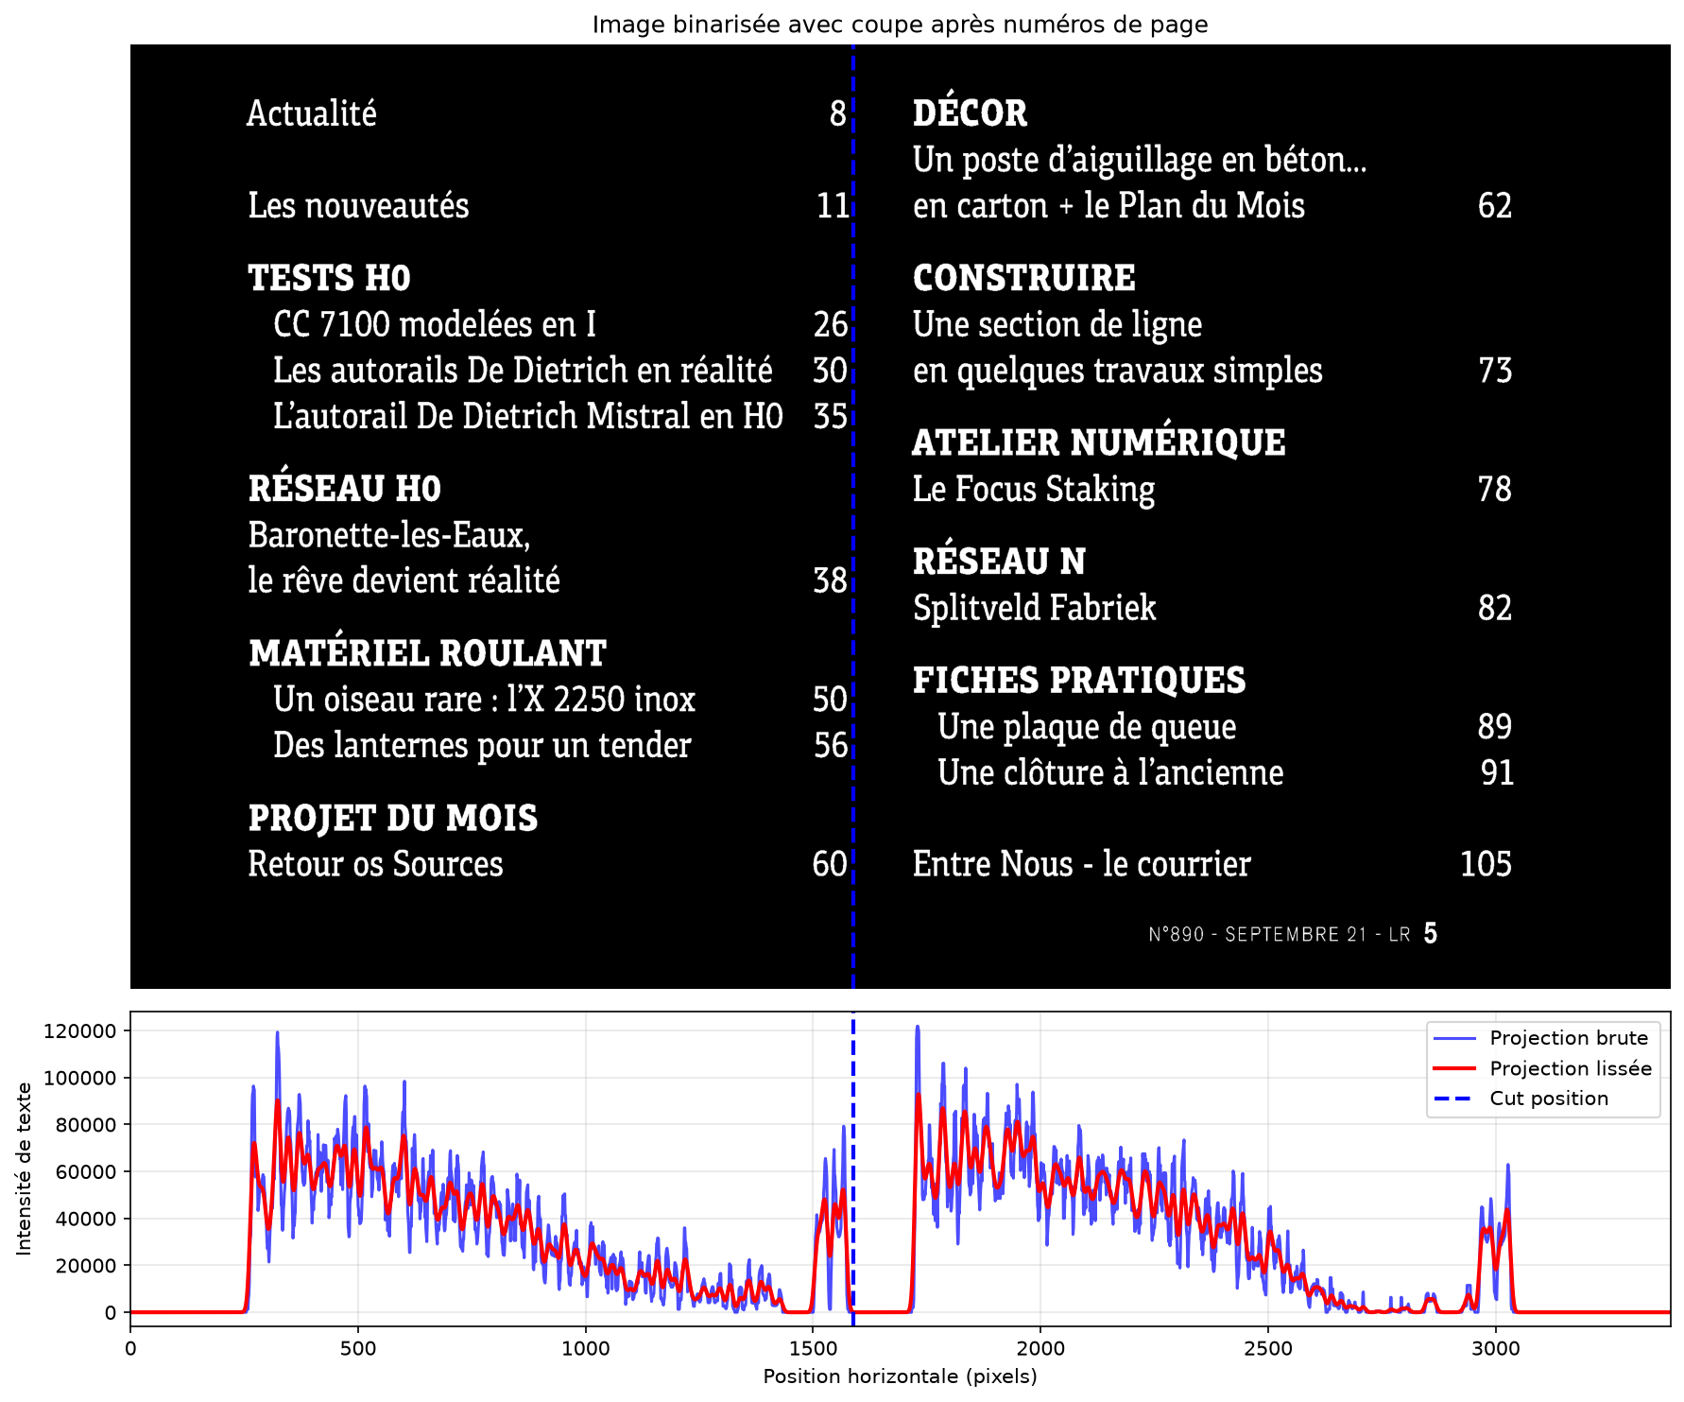Click 'Un oiseau rare : l'X 2250 inox'
This screenshot has width=1684, height=1402.
tap(484, 700)
